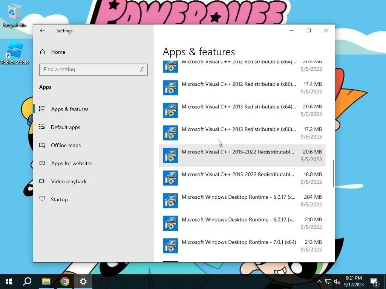
Task: Open taskbar search
Action: (27, 281)
